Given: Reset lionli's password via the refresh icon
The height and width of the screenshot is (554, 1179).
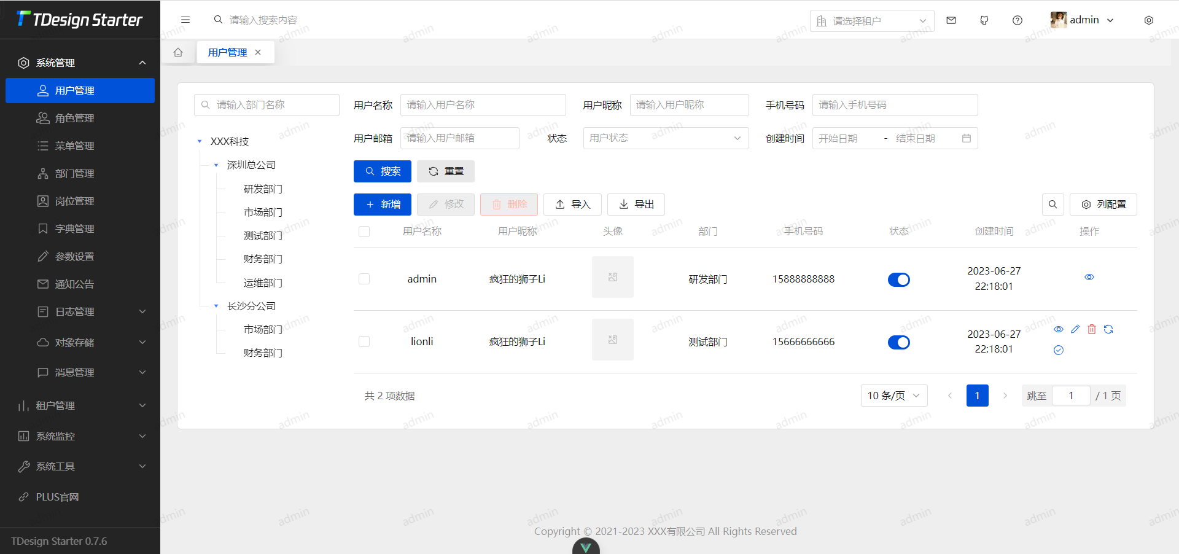Looking at the screenshot, I should [1108, 329].
